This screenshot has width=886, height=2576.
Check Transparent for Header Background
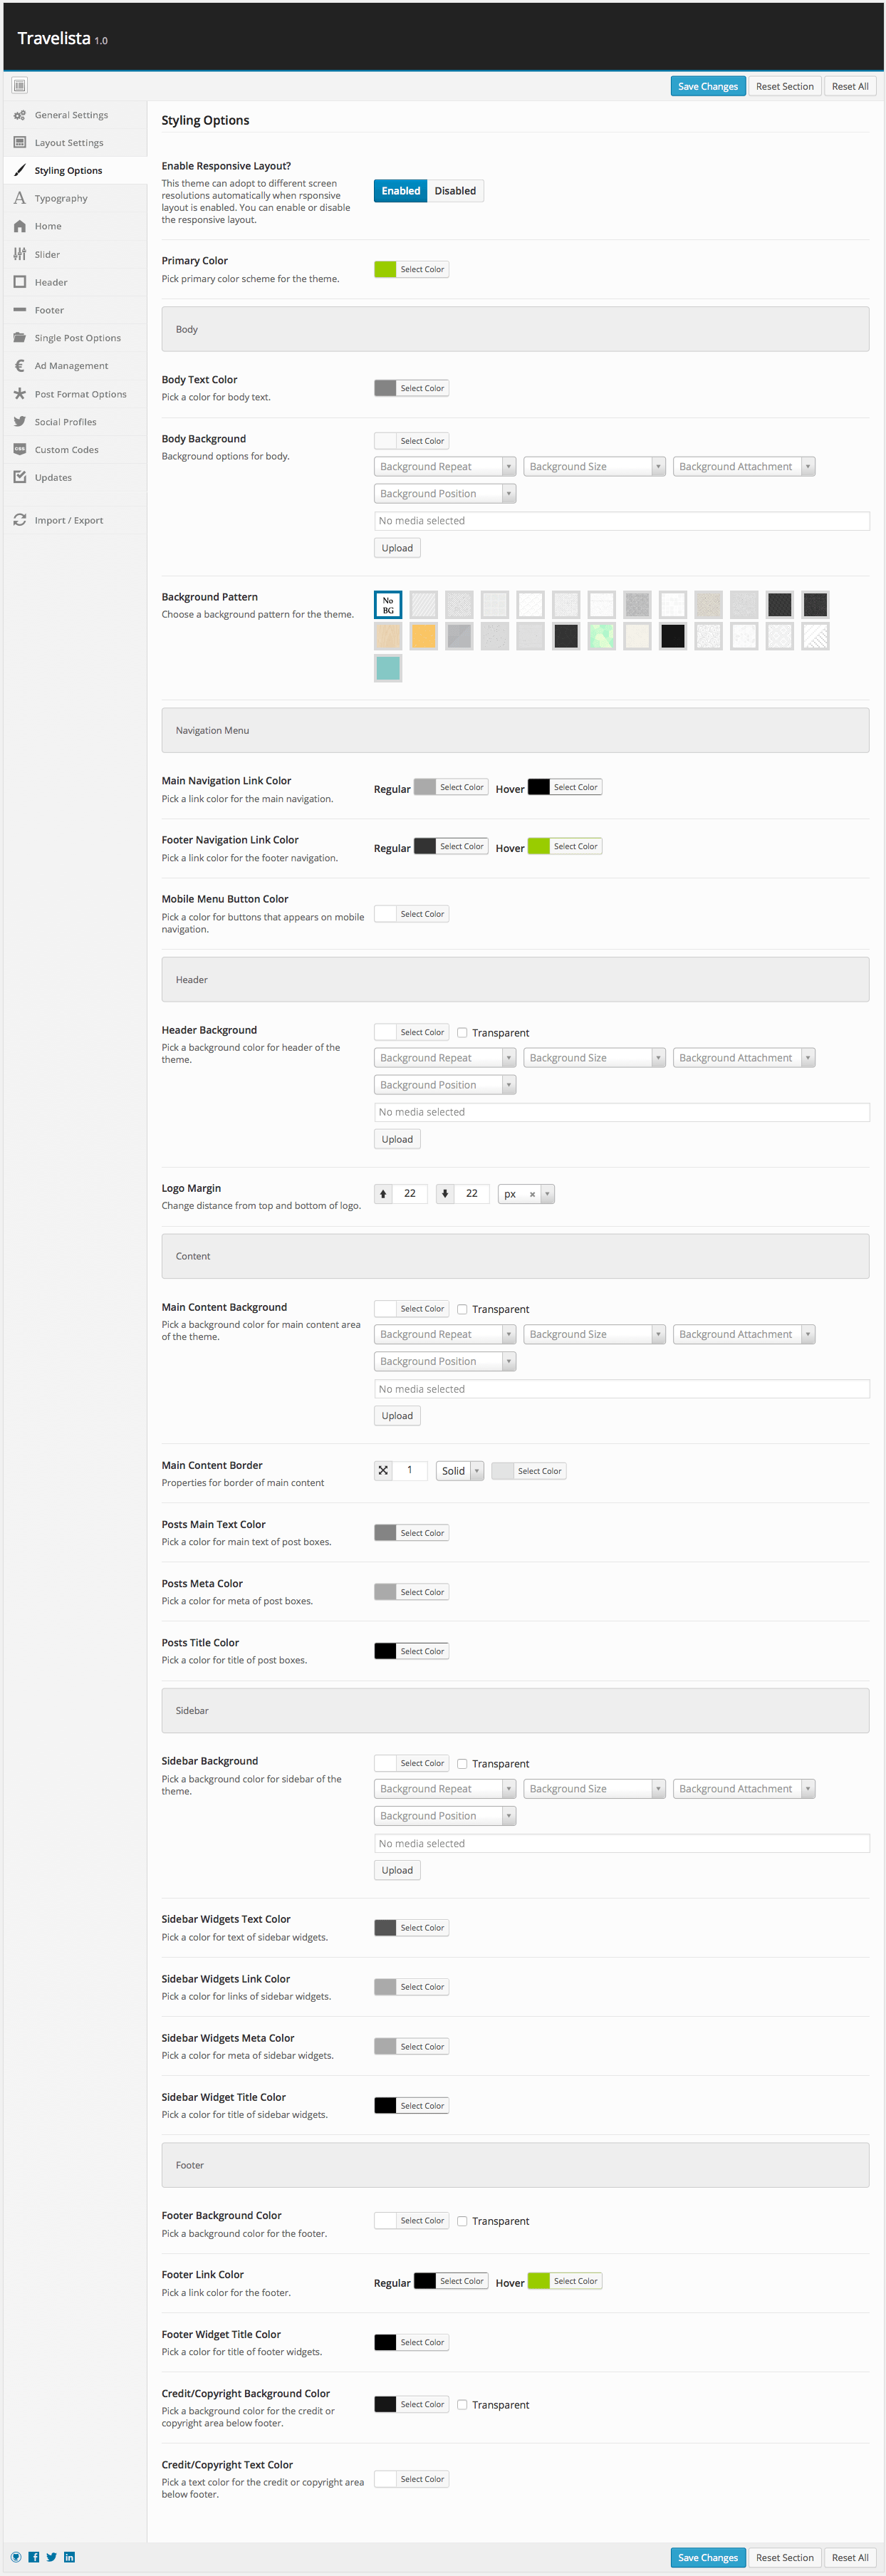pos(462,1033)
